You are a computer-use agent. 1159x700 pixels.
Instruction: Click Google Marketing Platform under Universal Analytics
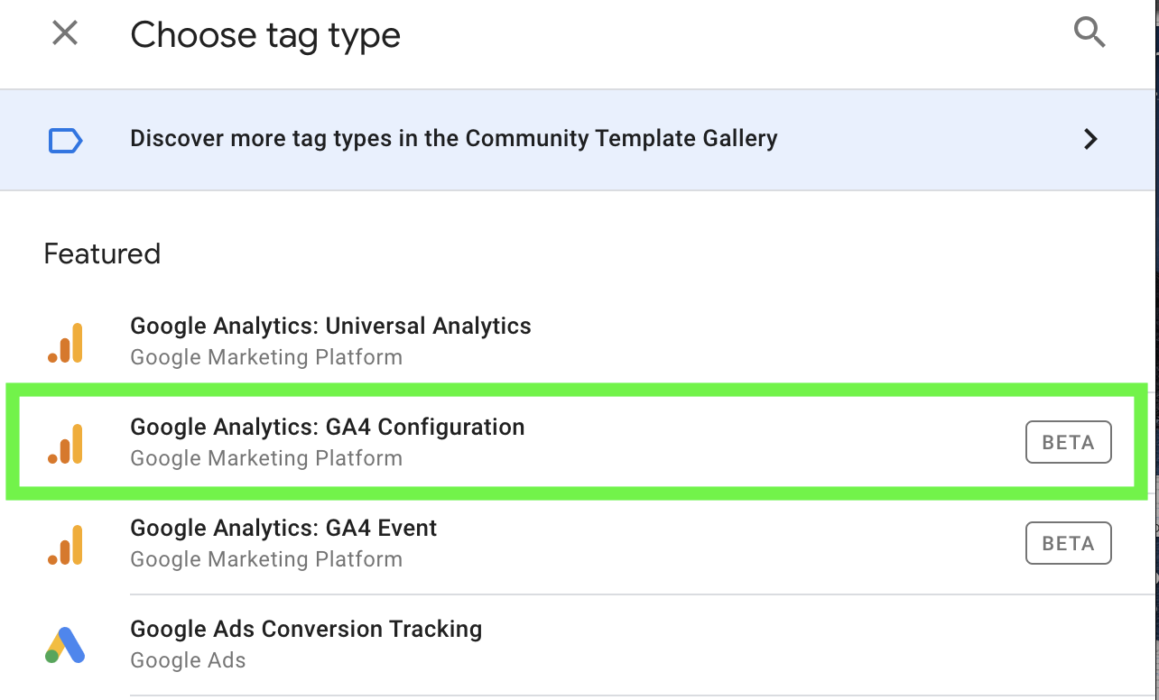click(x=266, y=357)
